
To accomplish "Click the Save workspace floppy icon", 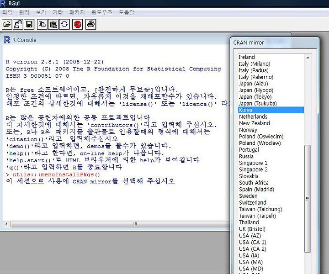I will pyautogui.click(x=29, y=24).
